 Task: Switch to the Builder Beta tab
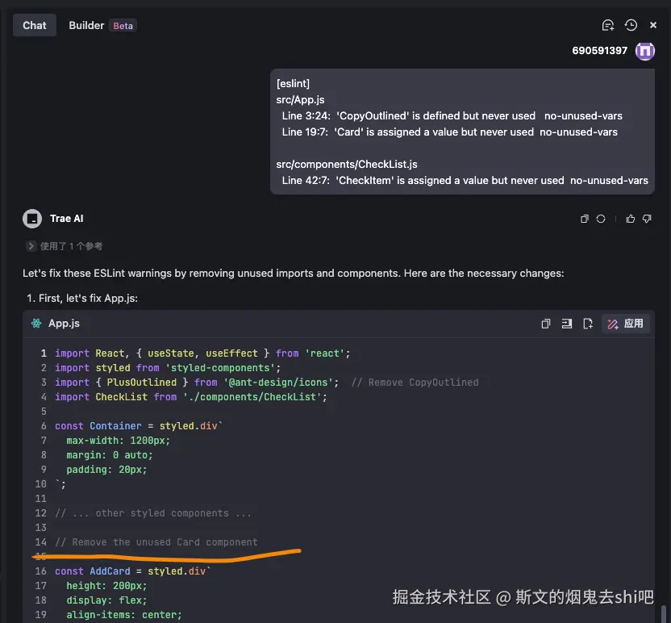pyautogui.click(x=102, y=25)
